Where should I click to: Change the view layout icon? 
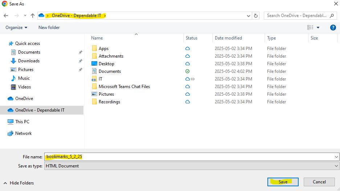(310, 28)
